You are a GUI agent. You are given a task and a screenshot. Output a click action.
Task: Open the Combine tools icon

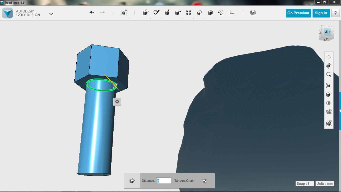click(210, 12)
